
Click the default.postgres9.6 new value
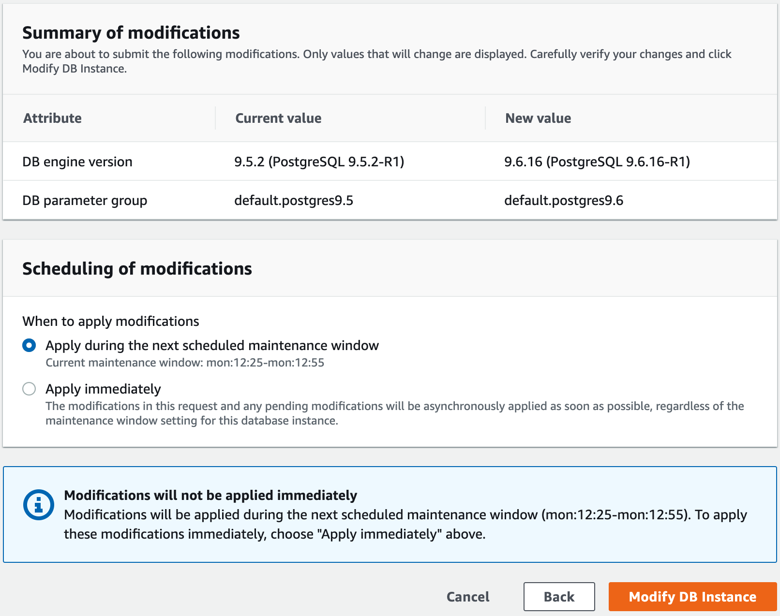tap(564, 200)
